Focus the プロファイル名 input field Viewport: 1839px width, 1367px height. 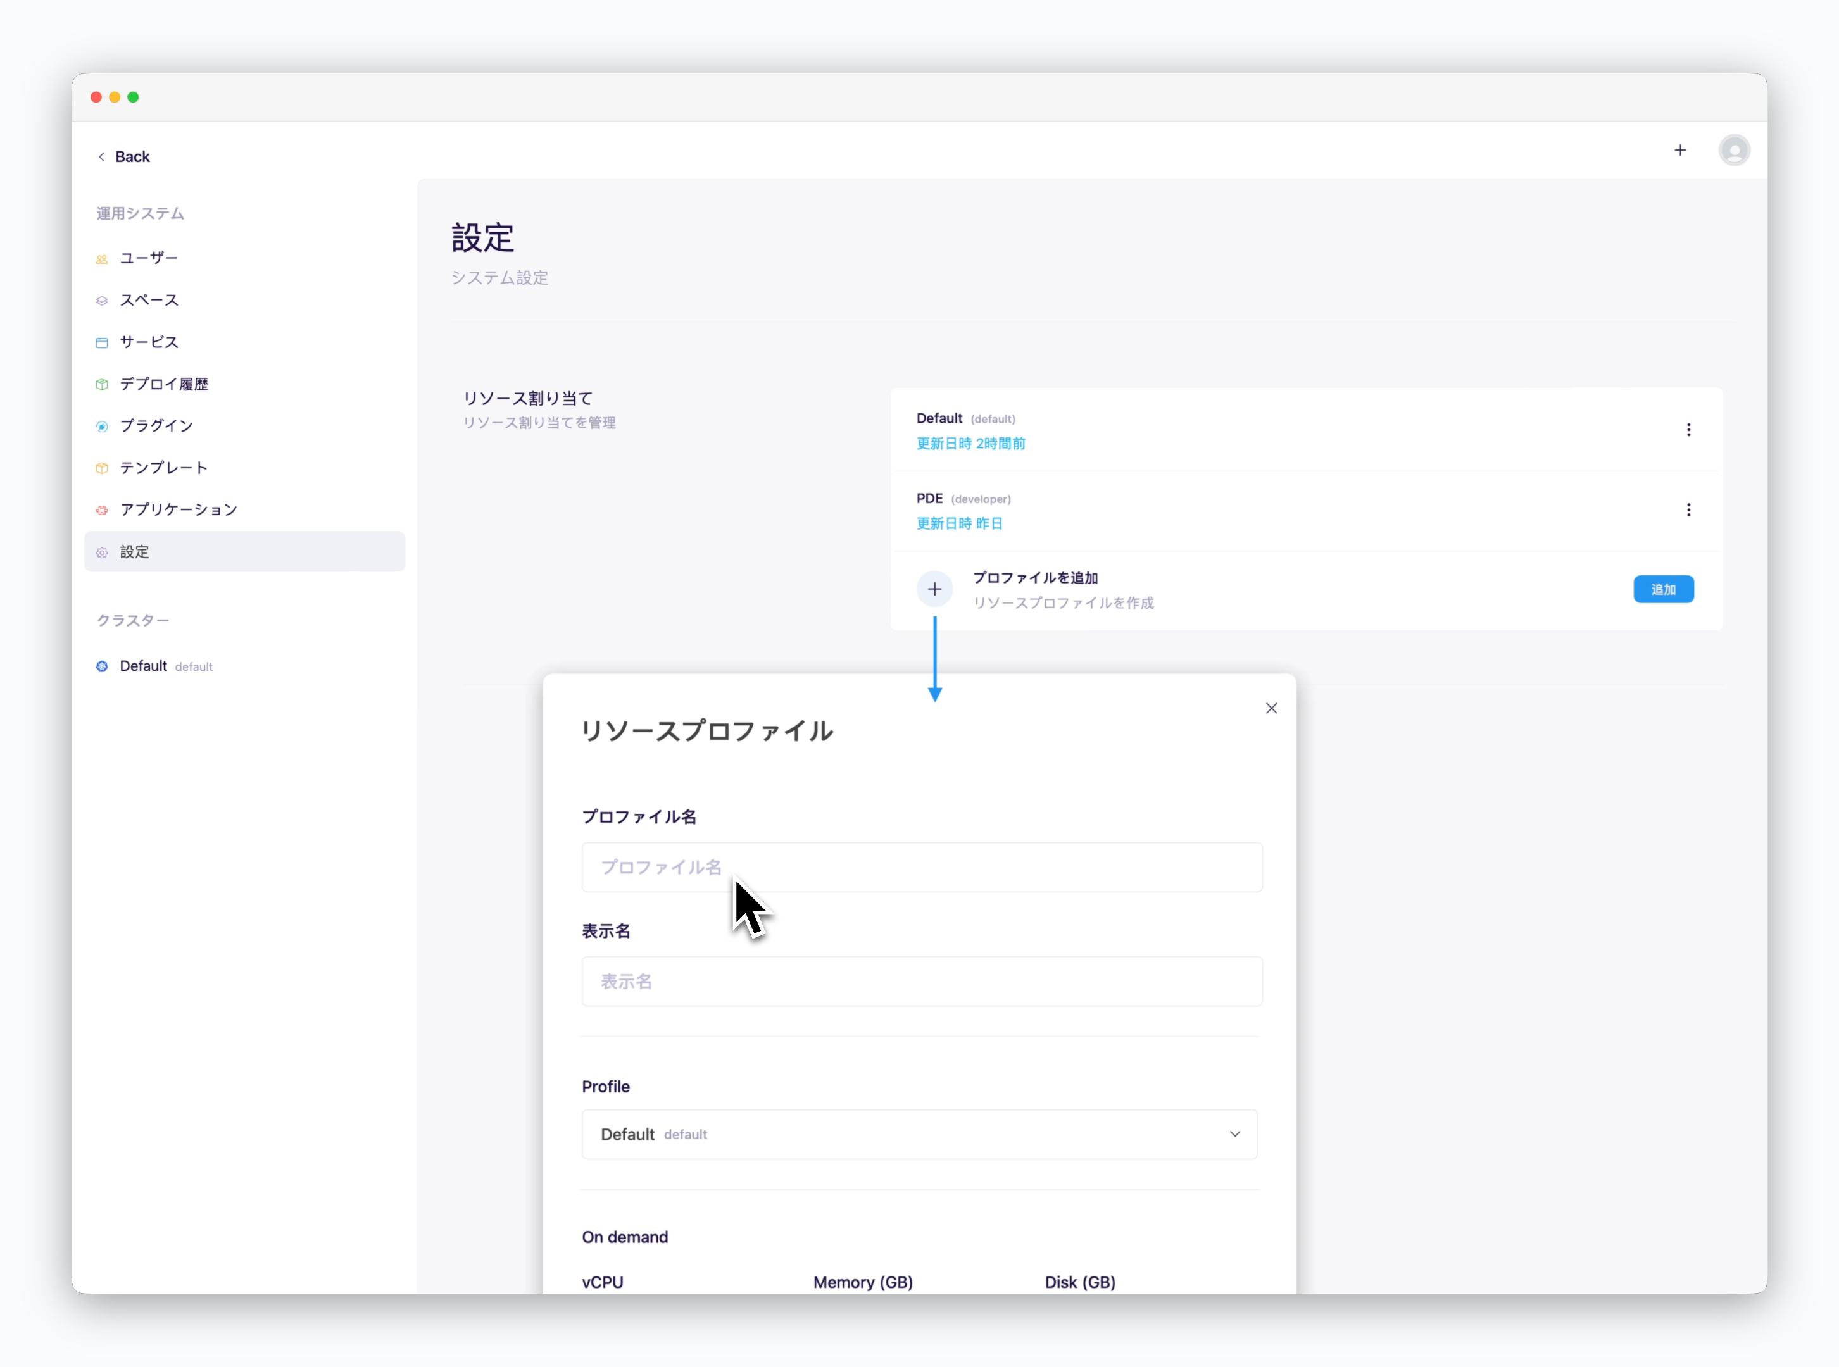click(x=922, y=867)
